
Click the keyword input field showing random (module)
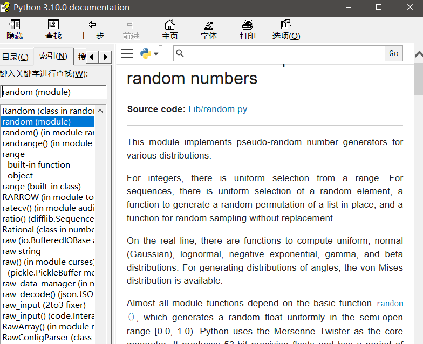click(53, 92)
